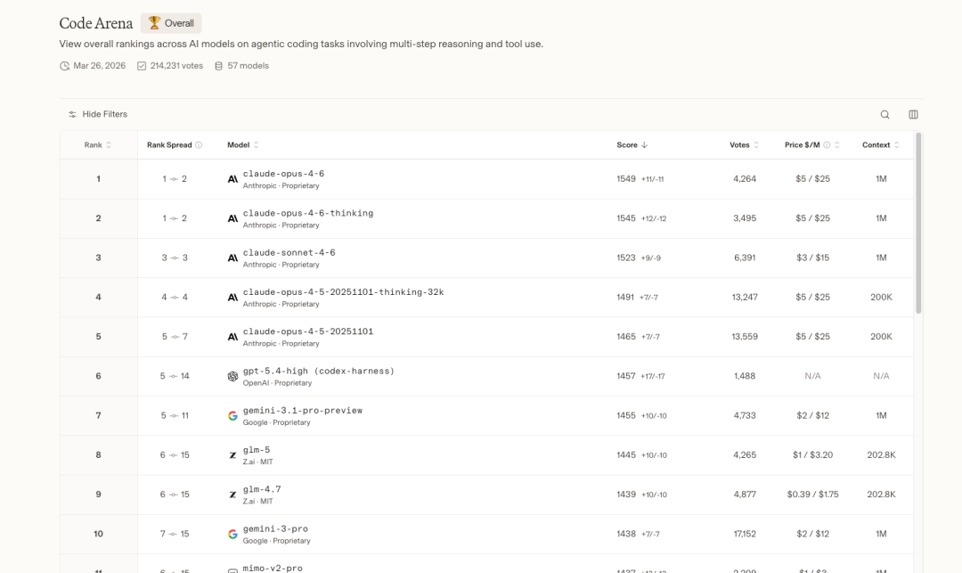Open the column layout icon
Screen dimensions: 962x573
coord(913,114)
